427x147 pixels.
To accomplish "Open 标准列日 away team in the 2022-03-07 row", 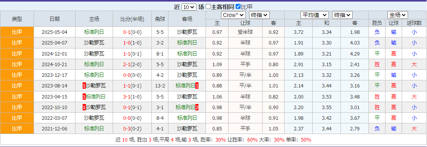I will pyautogui.click(x=187, y=118).
